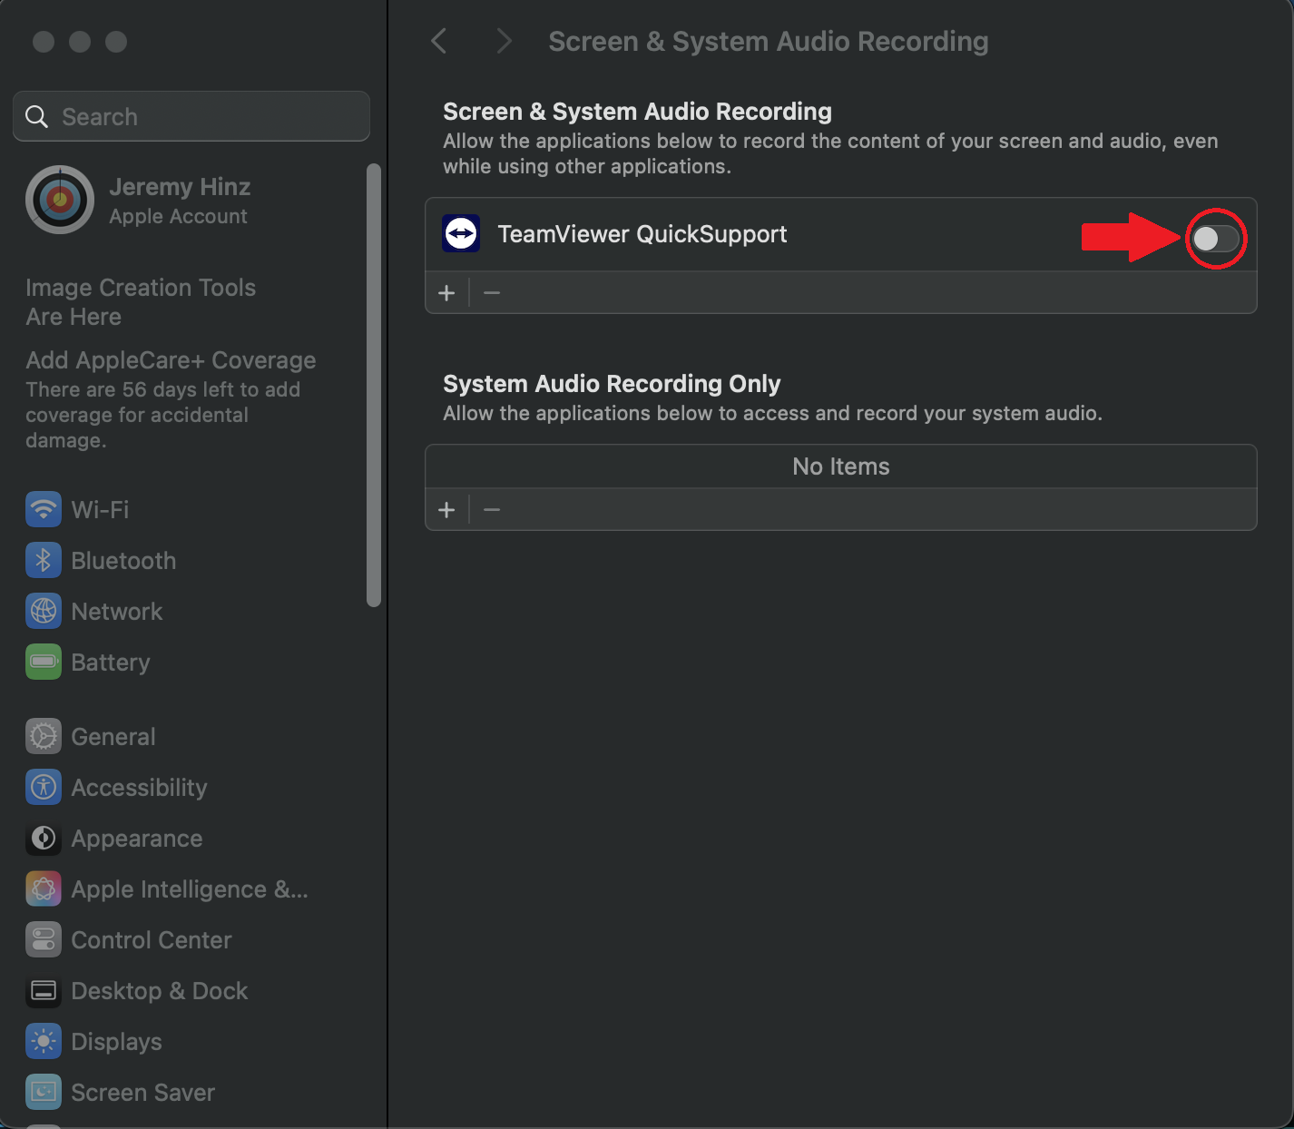Select Network in the sidebar
Screen dimensions: 1294x1129
tap(117, 611)
